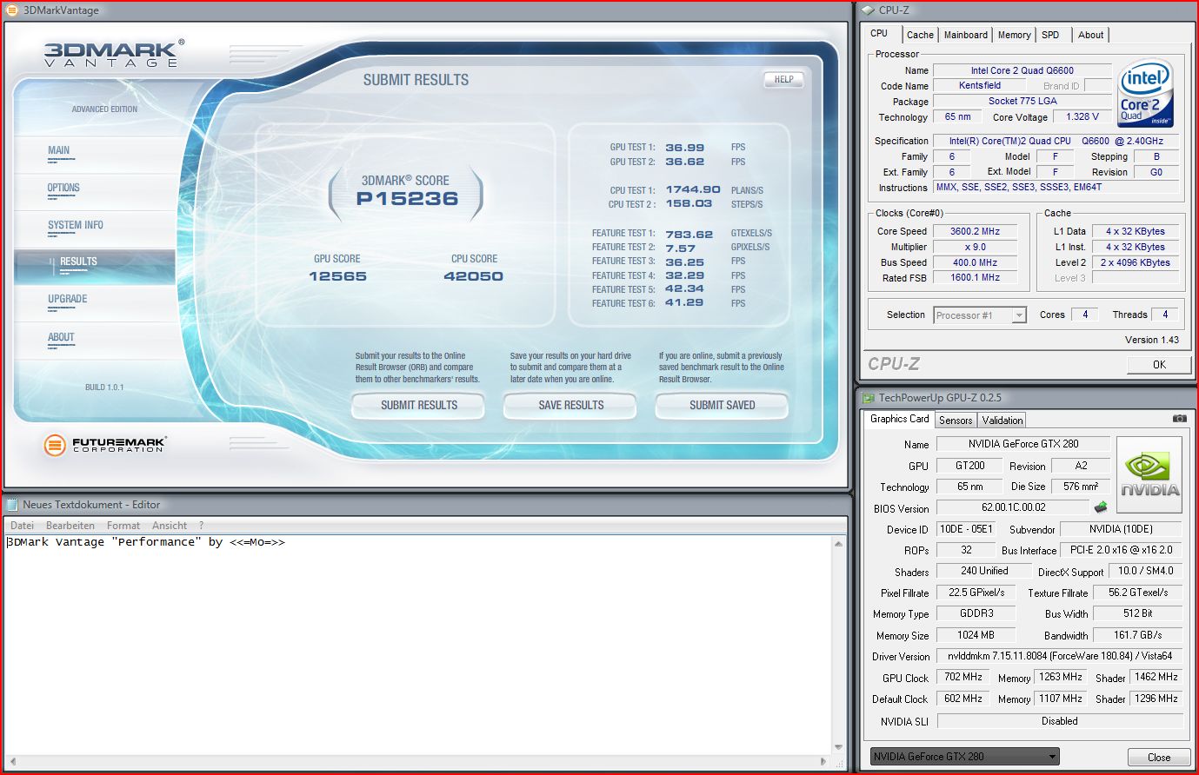This screenshot has width=1199, height=775.
Task: Click the Core Speed field 3600.2 MHz
Action: pyautogui.click(x=975, y=232)
